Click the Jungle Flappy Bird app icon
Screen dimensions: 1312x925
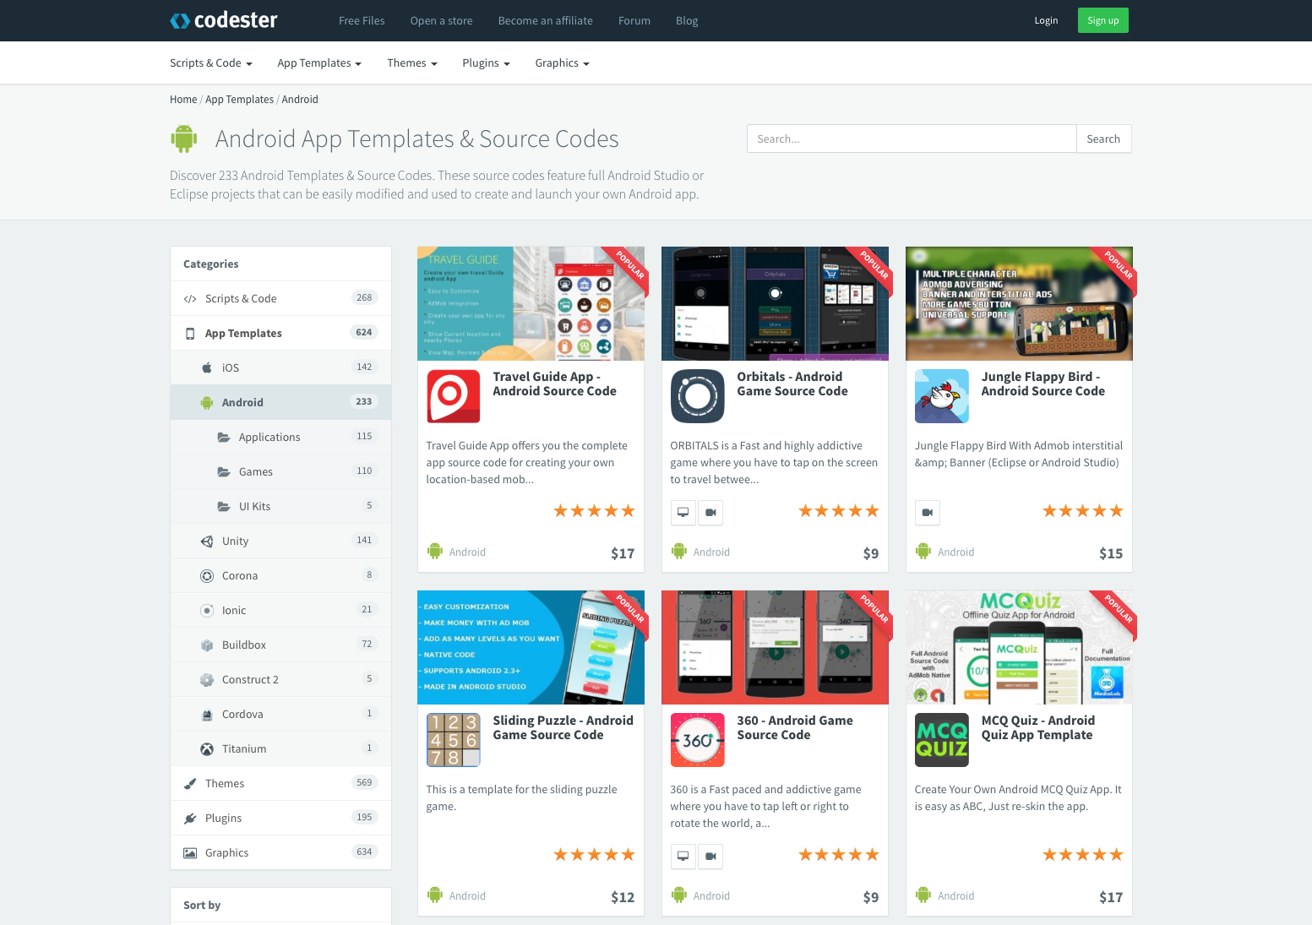point(942,396)
